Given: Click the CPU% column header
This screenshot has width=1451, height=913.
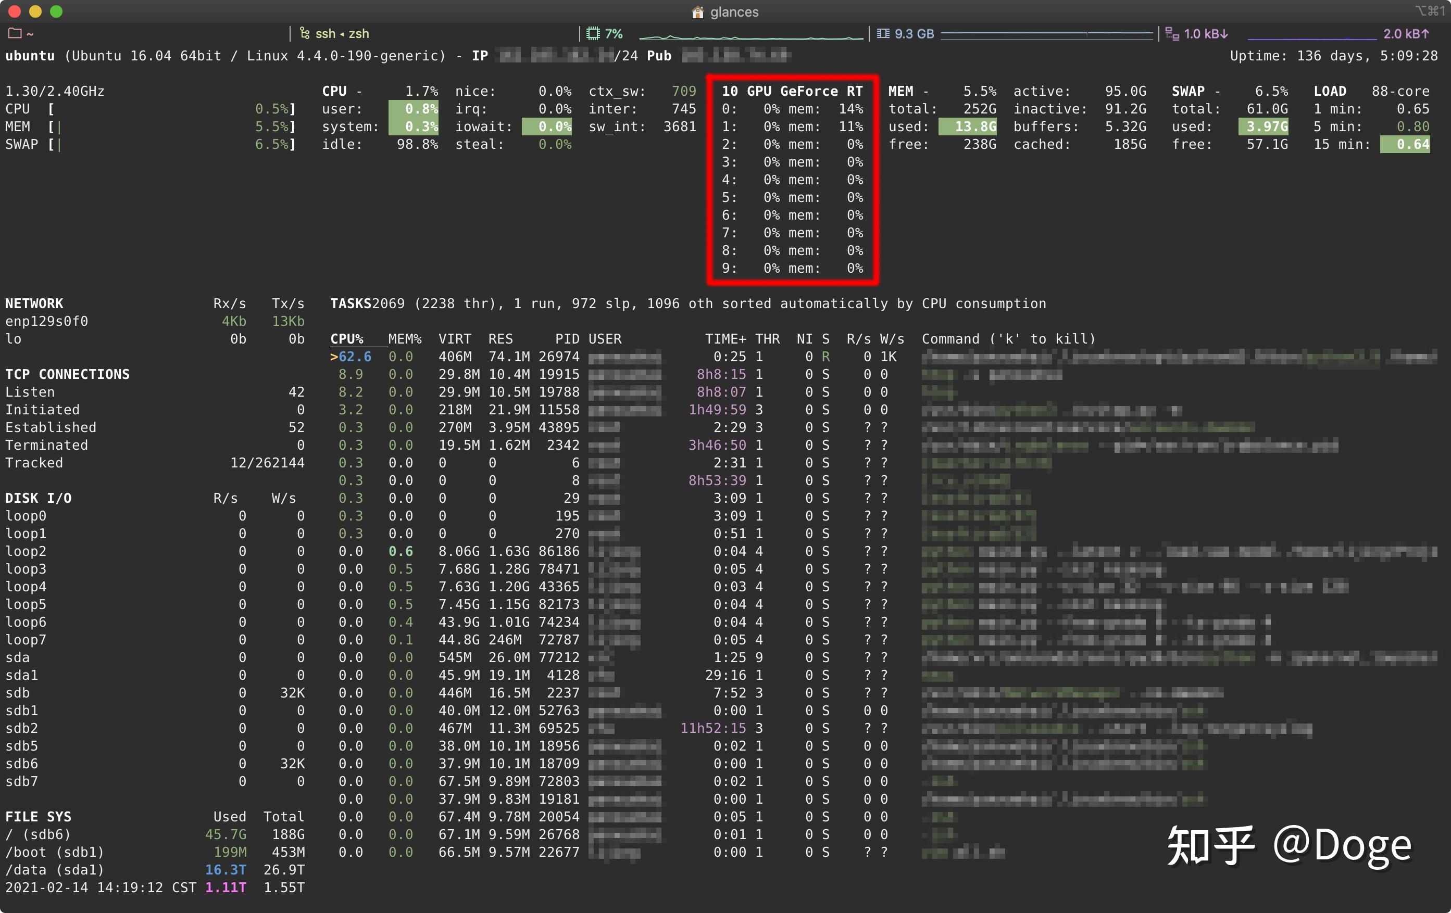Looking at the screenshot, I should pyautogui.click(x=346, y=339).
